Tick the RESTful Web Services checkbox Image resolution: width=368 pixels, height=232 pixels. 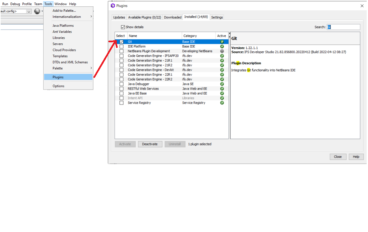[x=121, y=89]
